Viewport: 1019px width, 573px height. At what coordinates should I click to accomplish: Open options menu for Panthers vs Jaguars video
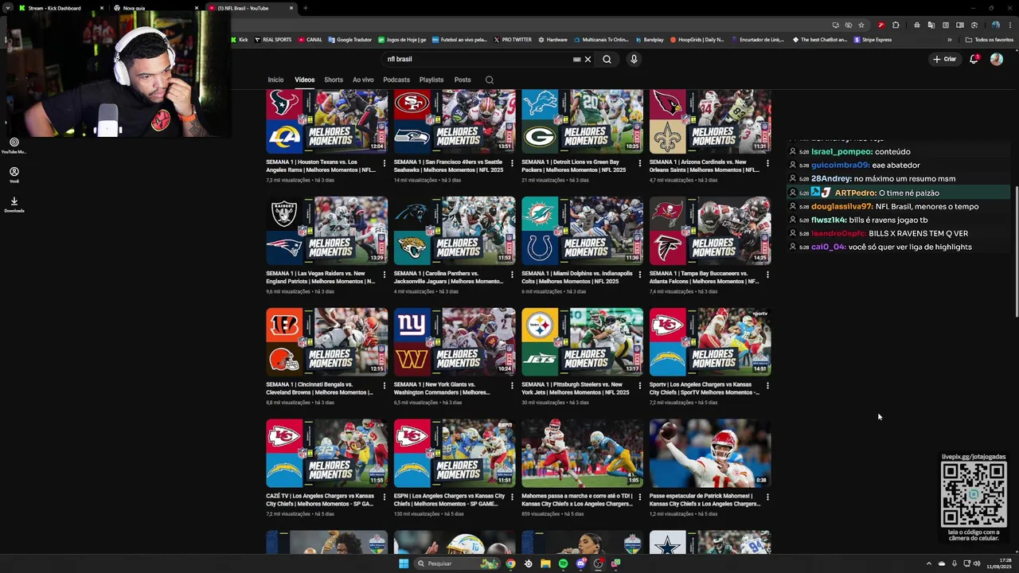pos(512,274)
